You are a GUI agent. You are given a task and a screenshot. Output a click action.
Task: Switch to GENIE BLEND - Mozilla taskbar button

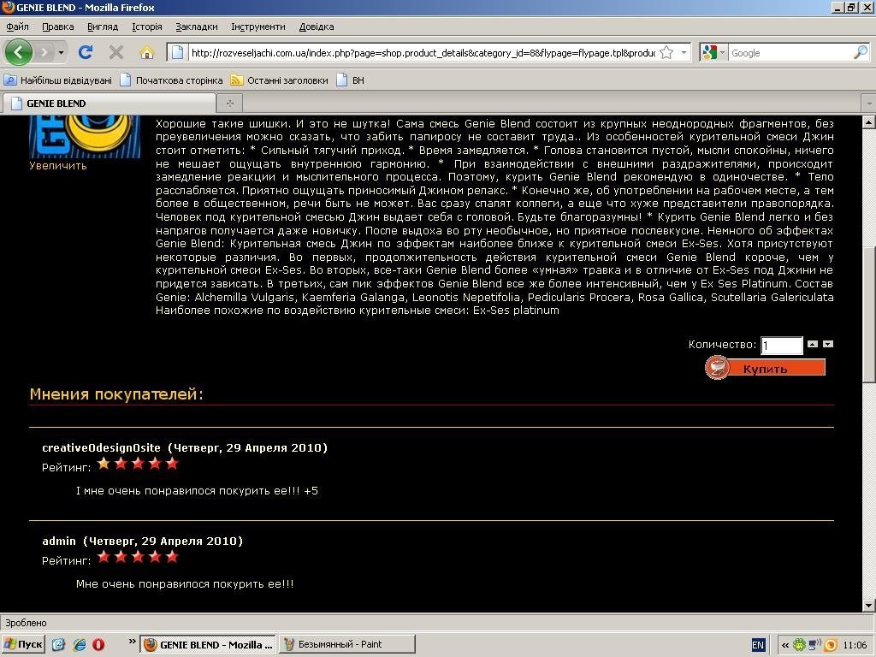point(208,644)
